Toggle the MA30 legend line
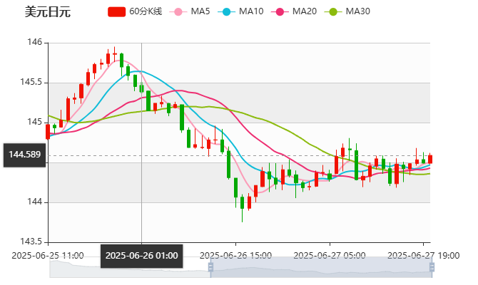Image resolution: width=478 pixels, height=285 pixels. pyautogui.click(x=347, y=11)
